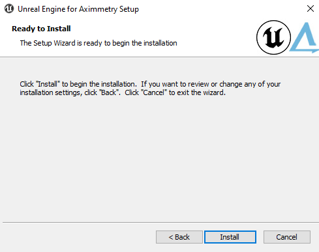Image resolution: width=319 pixels, height=252 pixels.
Task: Click the quoted word "Install" in instructions
Action: [48, 84]
